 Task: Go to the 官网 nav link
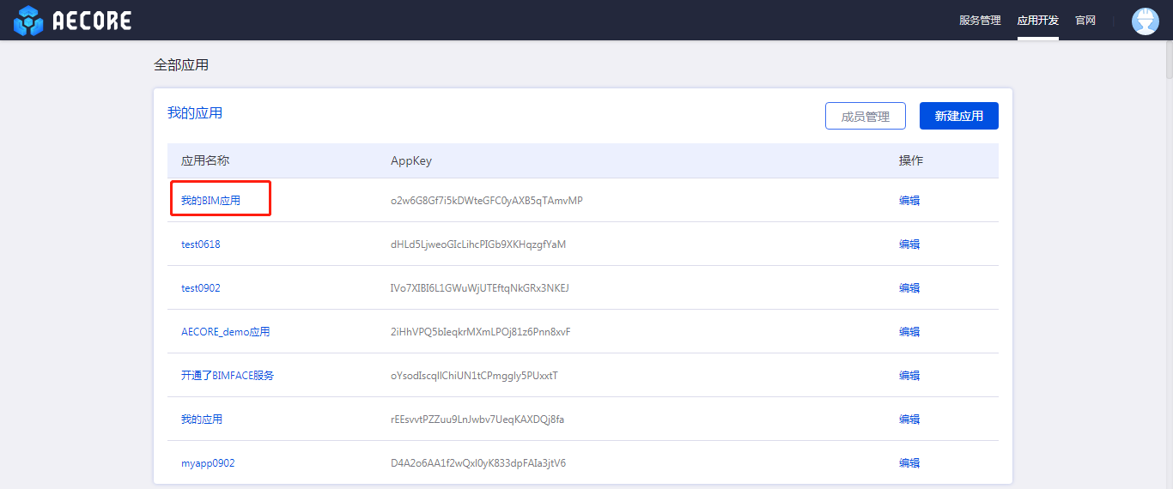pos(1085,21)
